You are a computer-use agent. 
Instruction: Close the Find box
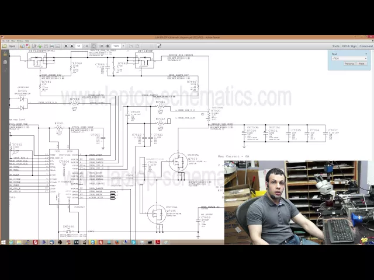366,54
